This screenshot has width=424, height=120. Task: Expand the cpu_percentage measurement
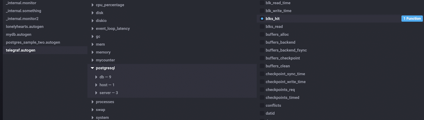point(92,5)
